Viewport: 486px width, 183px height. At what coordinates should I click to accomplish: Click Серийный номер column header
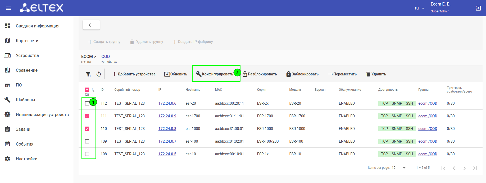tap(127, 90)
